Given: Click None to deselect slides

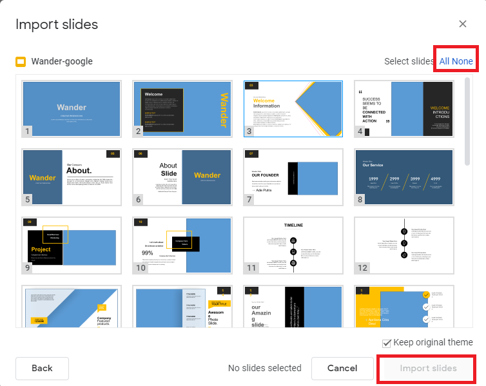Looking at the screenshot, I should 463,61.
